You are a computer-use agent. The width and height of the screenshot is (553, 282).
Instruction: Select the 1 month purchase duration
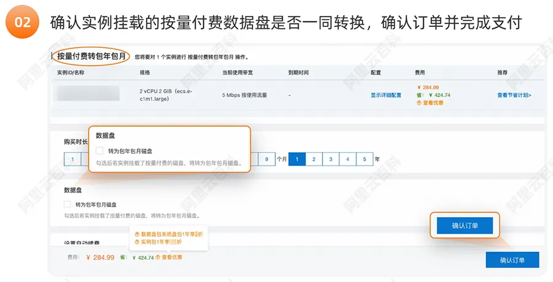(x=73, y=159)
